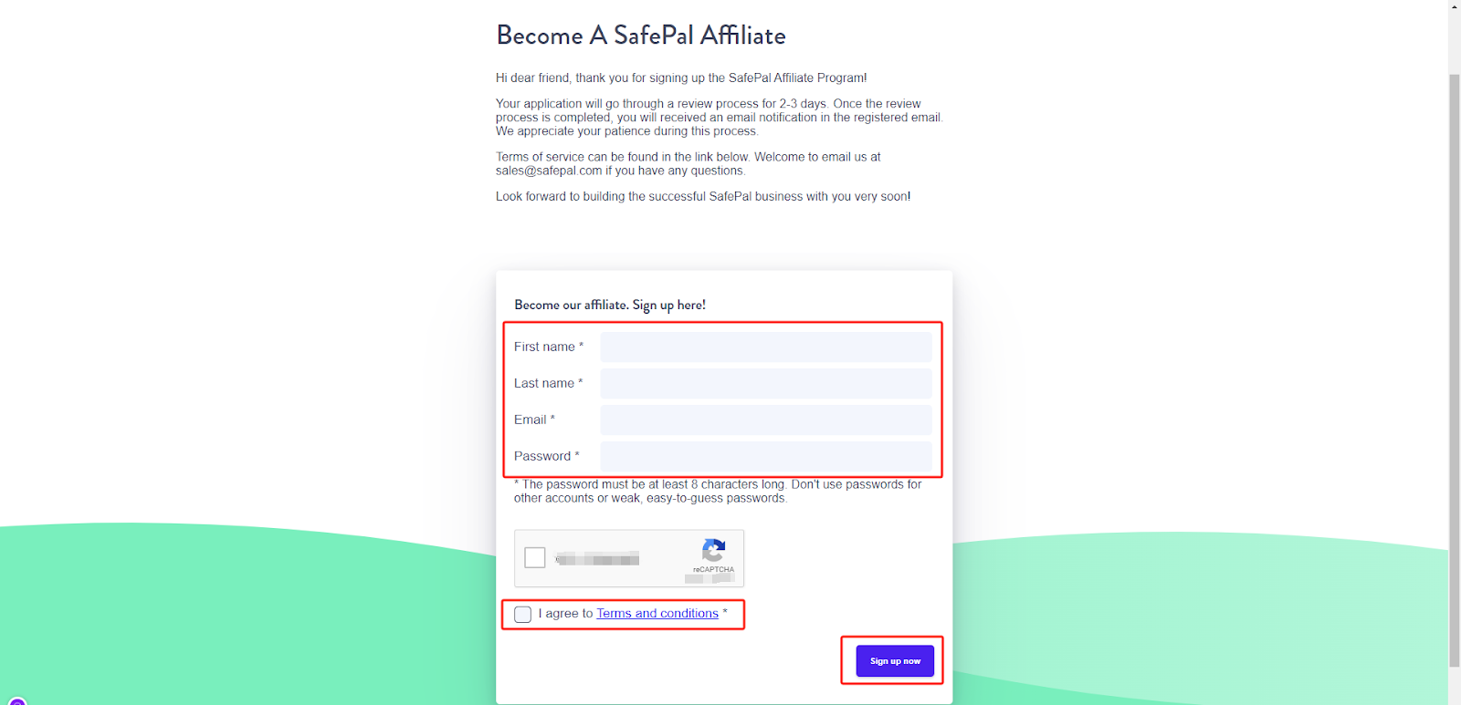
Task: Click the sales@safepal.com email address
Action: pyautogui.click(x=549, y=171)
